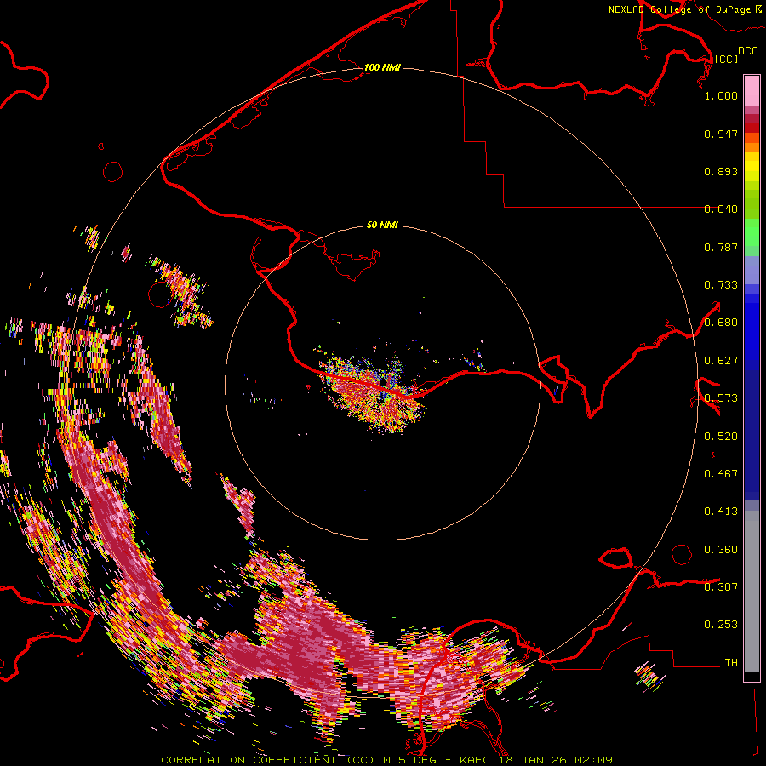Click the 0.947 legend value

(721, 134)
